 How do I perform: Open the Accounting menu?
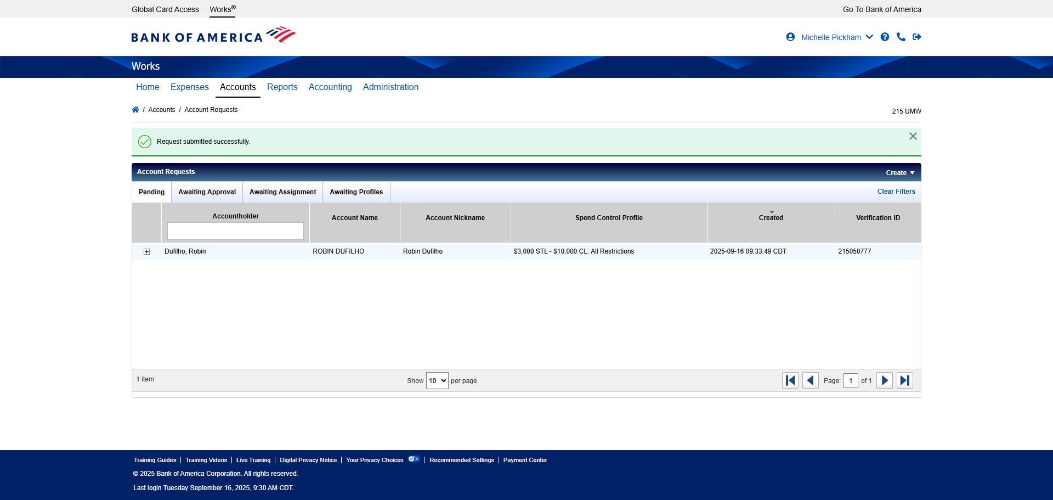pyautogui.click(x=330, y=87)
